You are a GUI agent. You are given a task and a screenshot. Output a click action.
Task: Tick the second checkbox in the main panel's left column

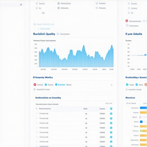pos(37,8)
